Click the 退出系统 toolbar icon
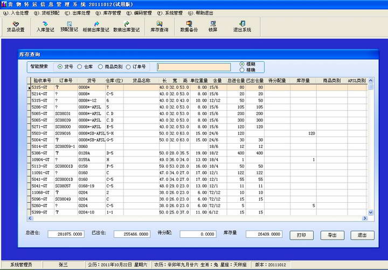Viewport: 388px width, 270px height. click(x=242, y=27)
